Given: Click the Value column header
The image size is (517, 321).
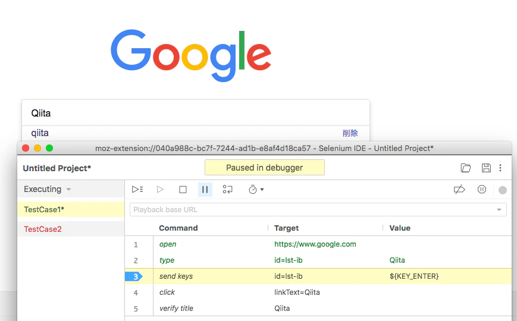Looking at the screenshot, I should click(400, 228).
